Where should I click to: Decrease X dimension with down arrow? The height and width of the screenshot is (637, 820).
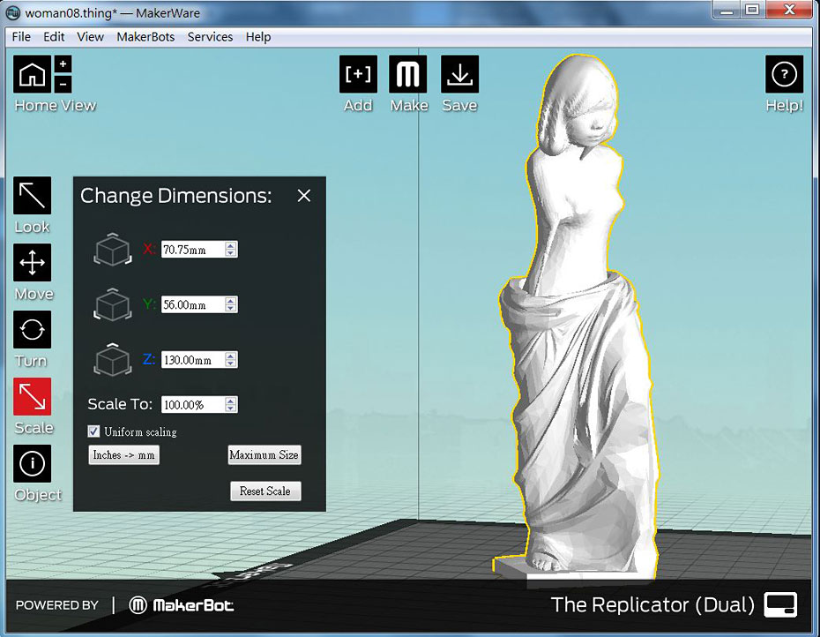point(231,253)
